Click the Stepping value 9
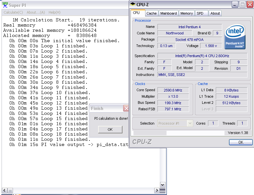 [x=238, y=62]
